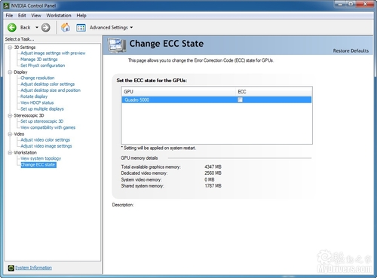Open the Back history dropdown arrow
The width and height of the screenshot is (377, 278).
click(37, 27)
